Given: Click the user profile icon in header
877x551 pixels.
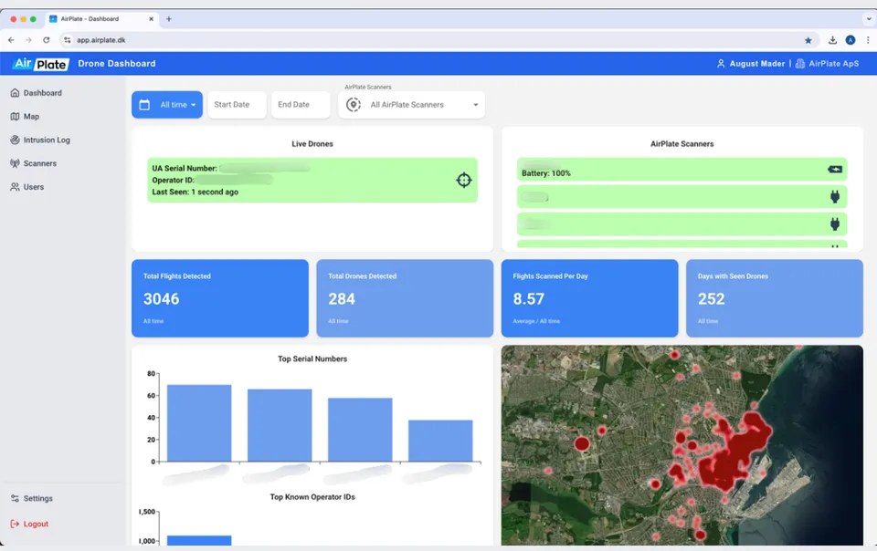Looking at the screenshot, I should coord(721,64).
